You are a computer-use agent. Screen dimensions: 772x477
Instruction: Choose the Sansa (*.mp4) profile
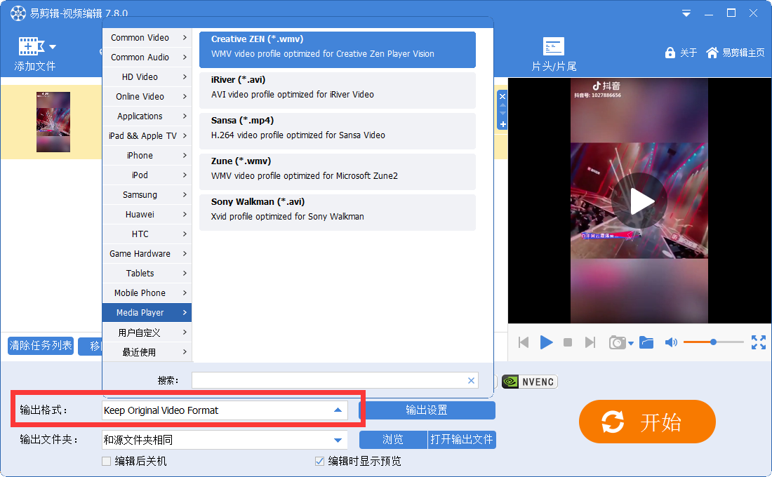[x=338, y=131]
